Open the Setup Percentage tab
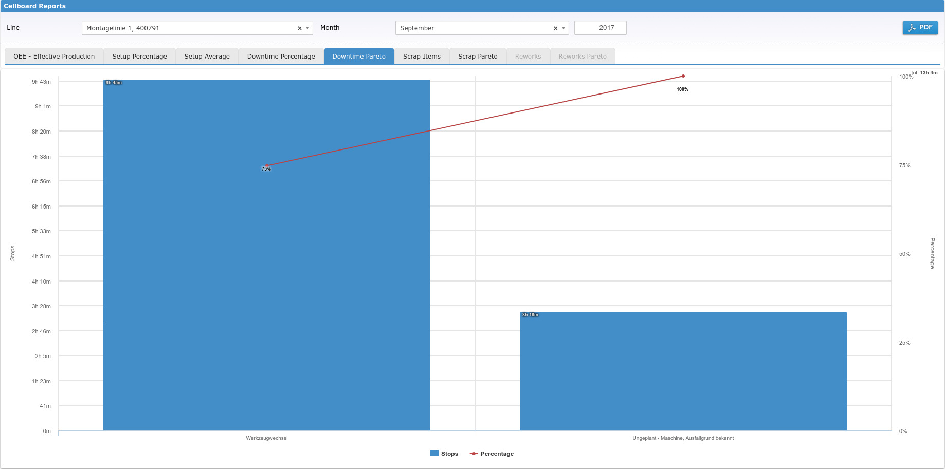This screenshot has width=945, height=469. (139, 57)
